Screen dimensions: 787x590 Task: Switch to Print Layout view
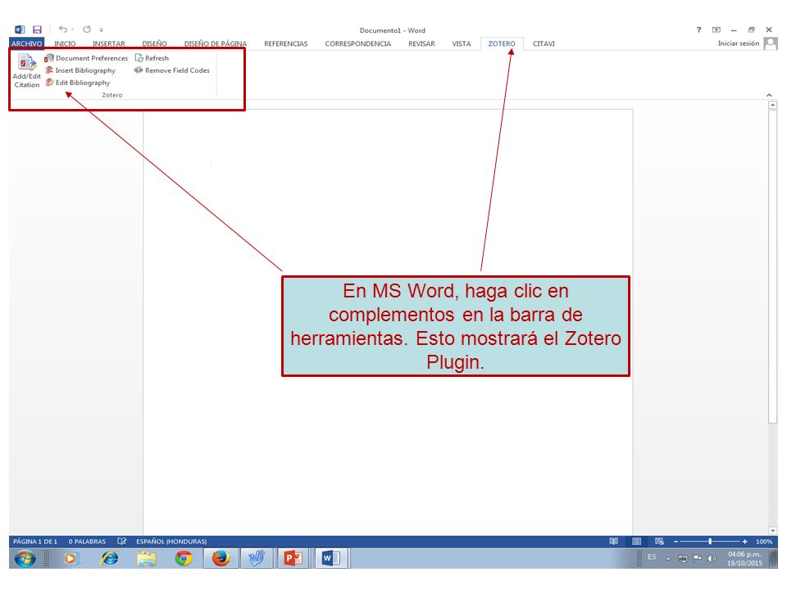click(x=636, y=542)
